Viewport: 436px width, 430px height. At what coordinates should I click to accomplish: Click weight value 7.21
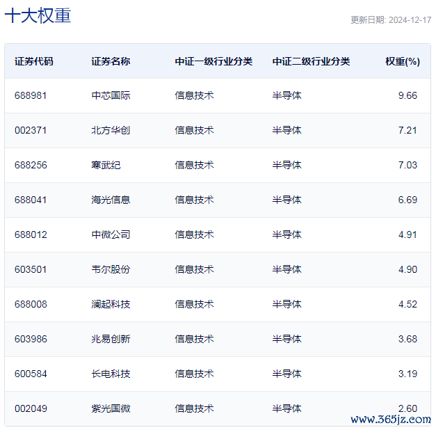coord(407,130)
